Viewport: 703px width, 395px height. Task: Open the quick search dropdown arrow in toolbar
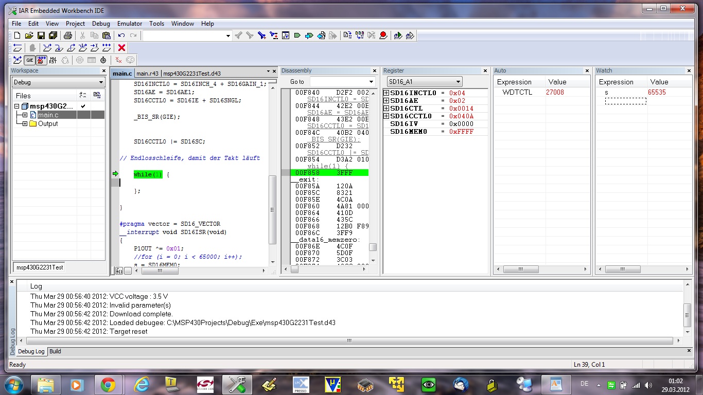(229, 36)
